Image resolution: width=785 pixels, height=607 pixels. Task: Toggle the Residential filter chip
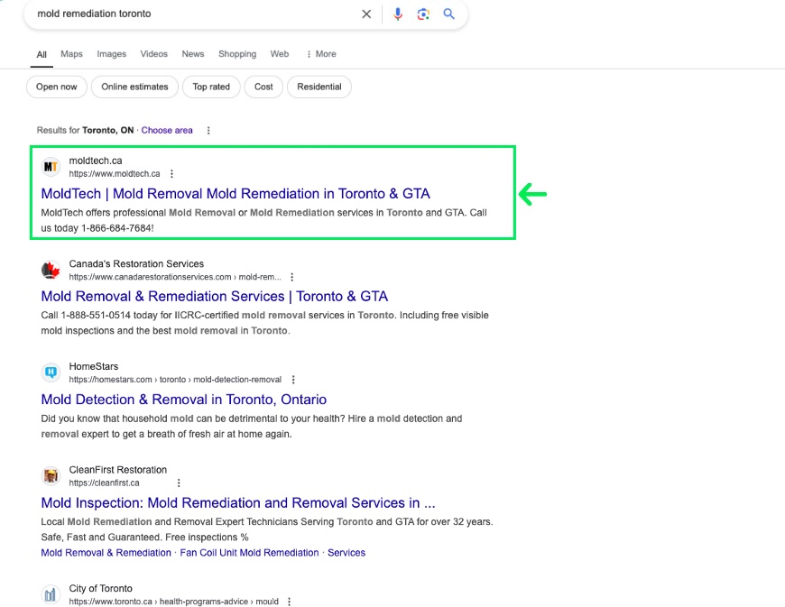coord(319,87)
